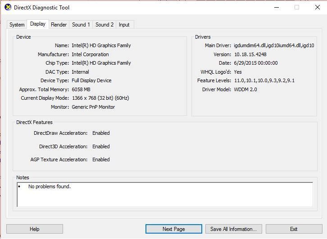The width and height of the screenshot is (327, 239).
Task: Click the DirectX Diagnostic Tool title icon
Action: coord(8,8)
